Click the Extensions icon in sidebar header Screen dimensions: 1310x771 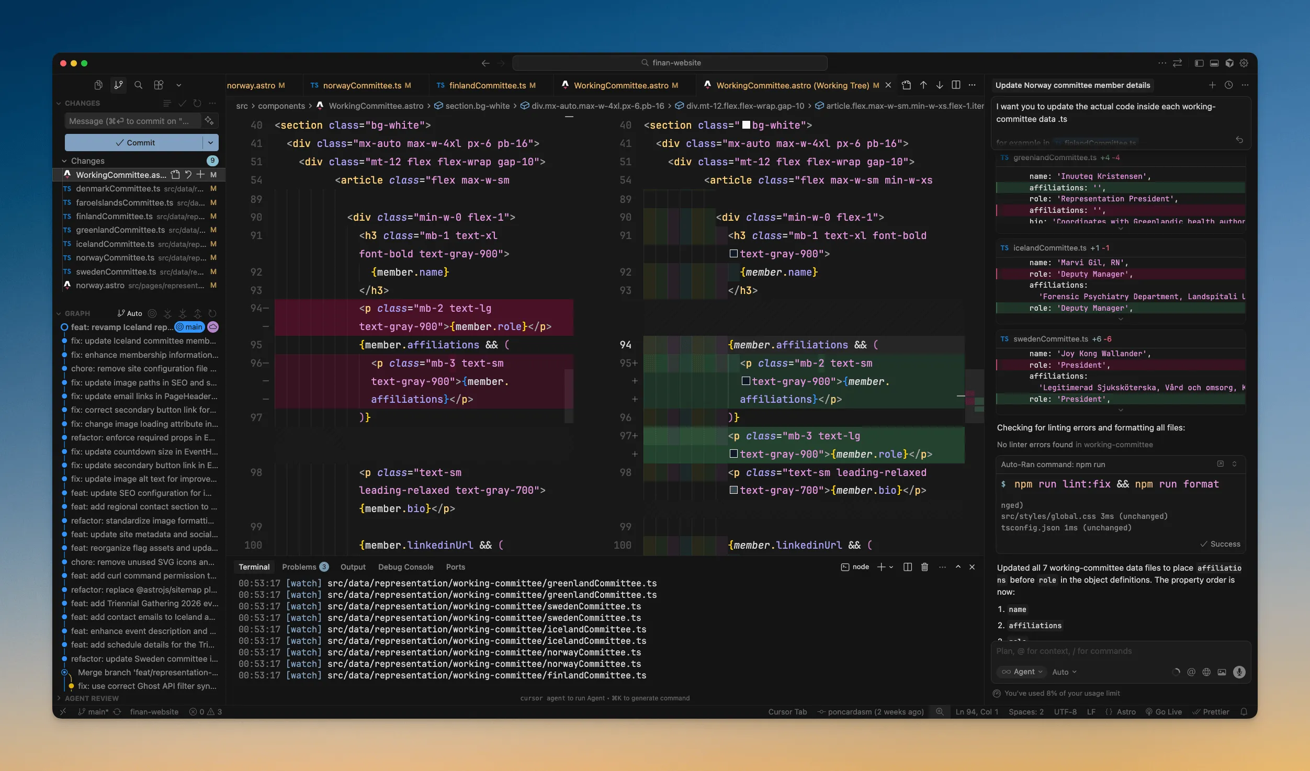(x=159, y=85)
